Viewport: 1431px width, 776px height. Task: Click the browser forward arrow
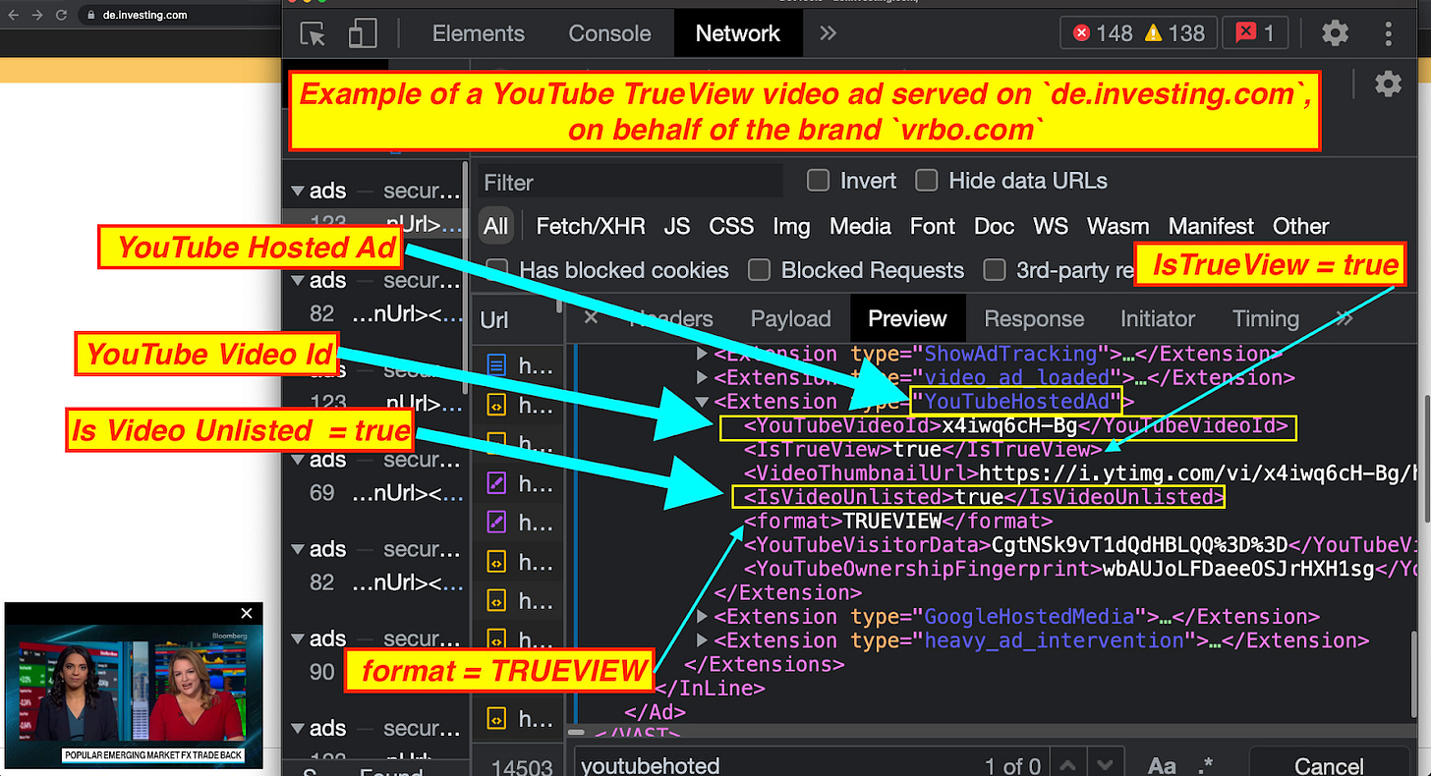coord(37,15)
